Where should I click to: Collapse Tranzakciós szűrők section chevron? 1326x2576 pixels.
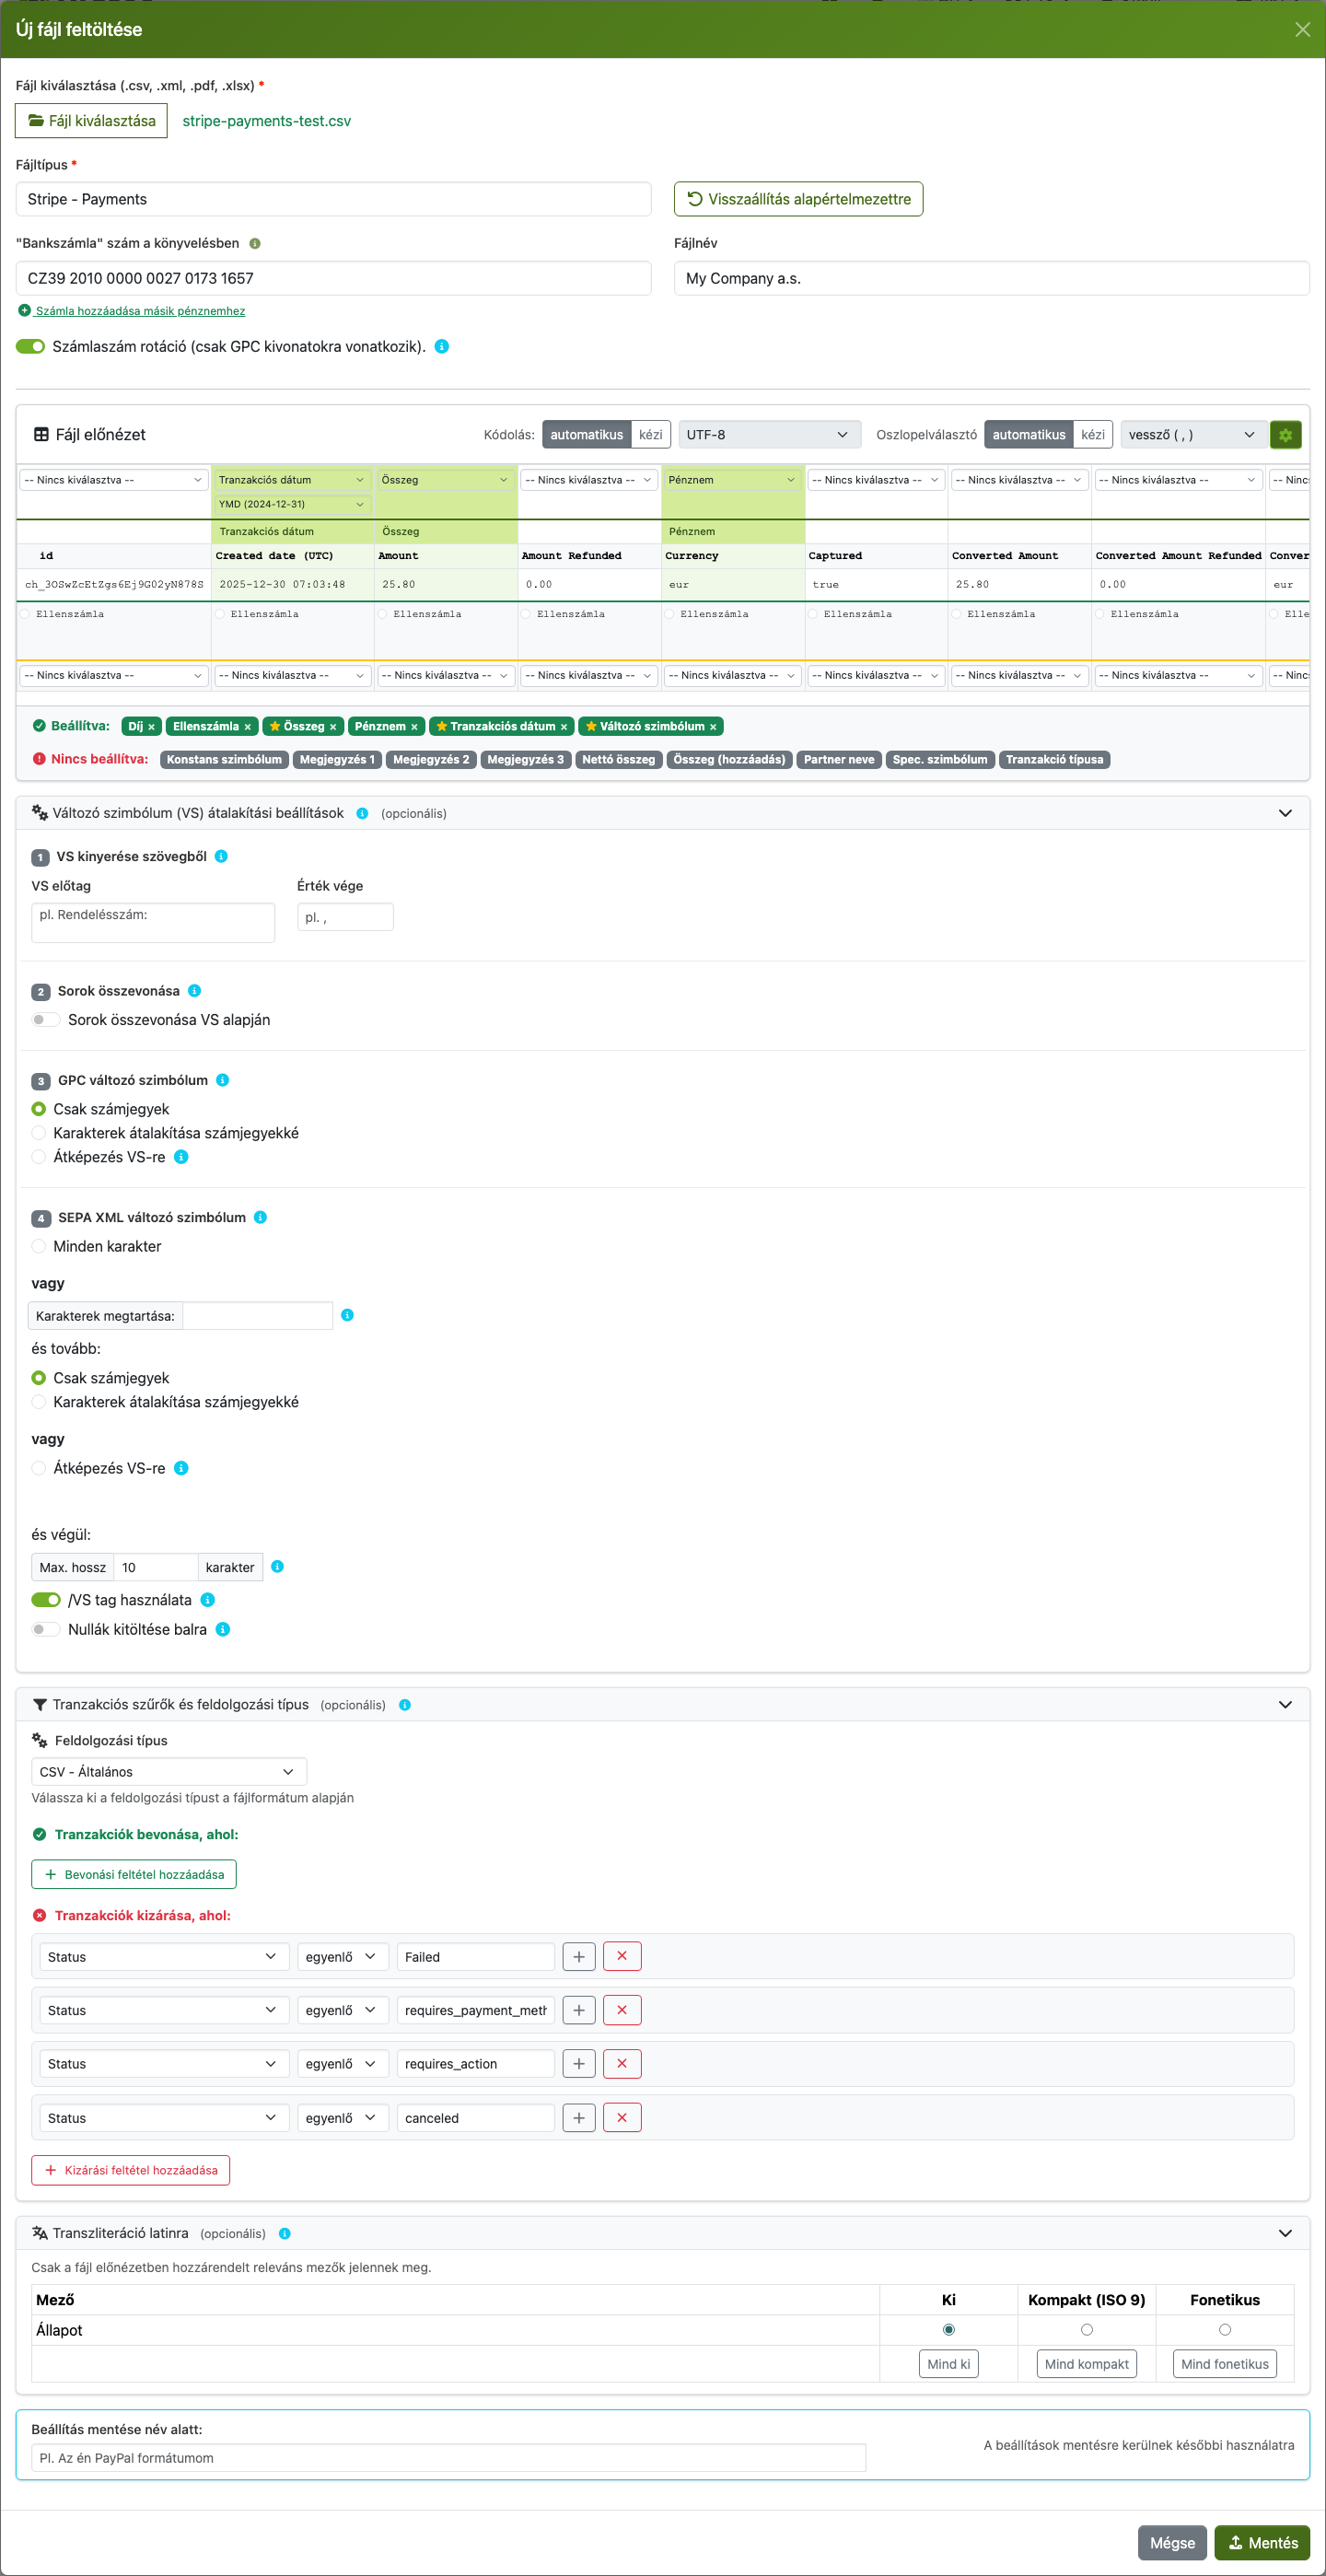click(x=1285, y=1705)
